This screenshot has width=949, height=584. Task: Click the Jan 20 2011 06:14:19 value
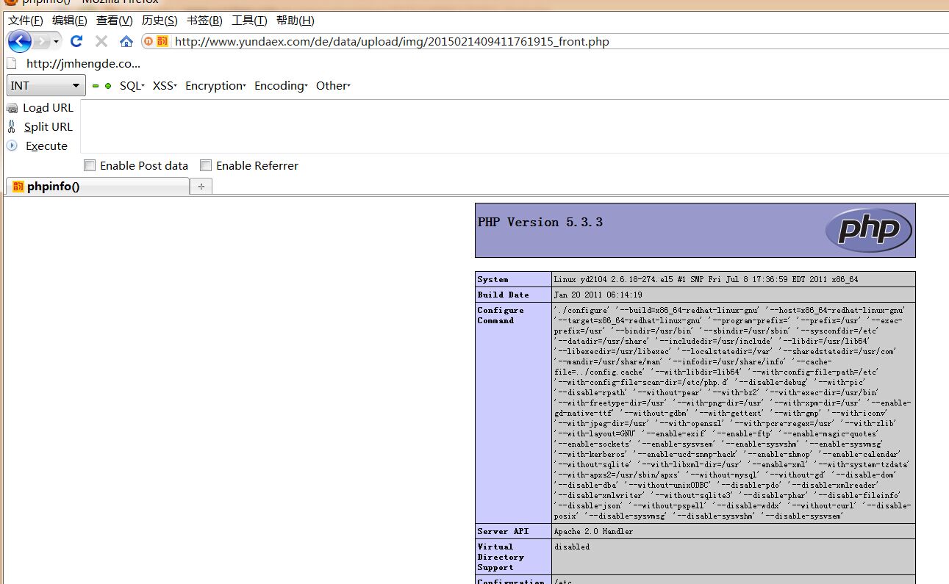(598, 295)
